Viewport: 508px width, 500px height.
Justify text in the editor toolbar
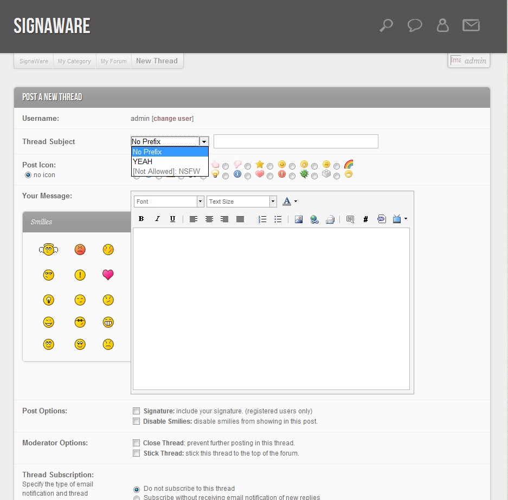click(240, 219)
